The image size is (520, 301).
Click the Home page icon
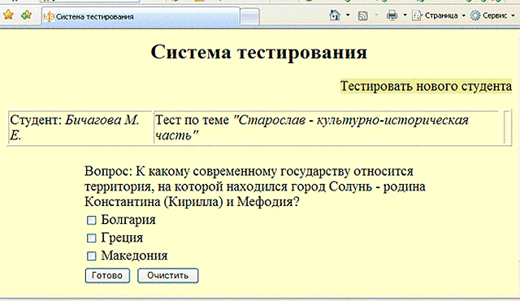point(335,15)
